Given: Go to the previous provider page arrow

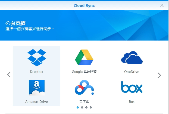Looking at the screenshot, I should pos(9,75).
